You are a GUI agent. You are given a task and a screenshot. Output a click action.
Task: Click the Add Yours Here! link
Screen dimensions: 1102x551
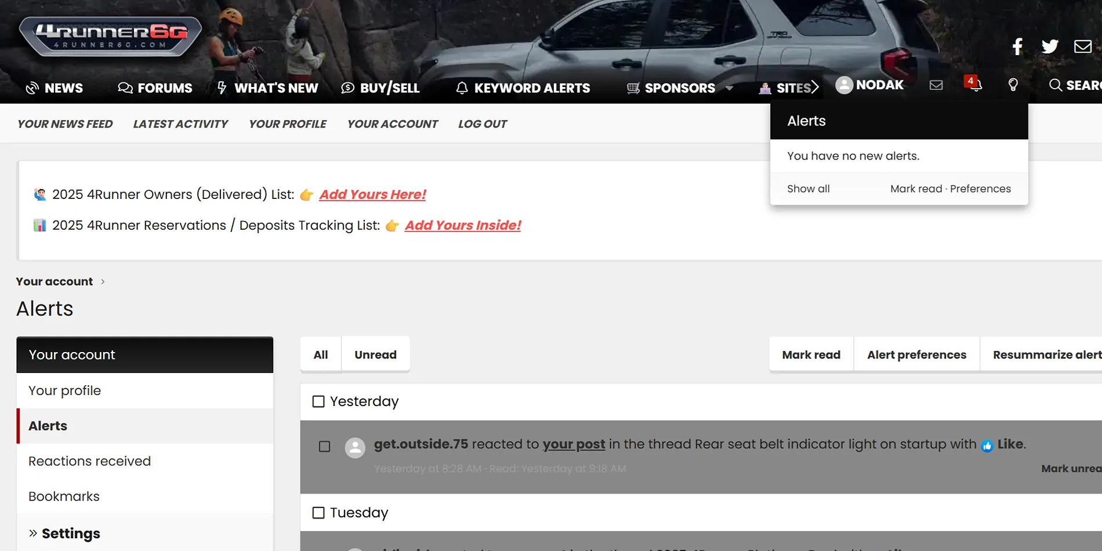point(372,194)
